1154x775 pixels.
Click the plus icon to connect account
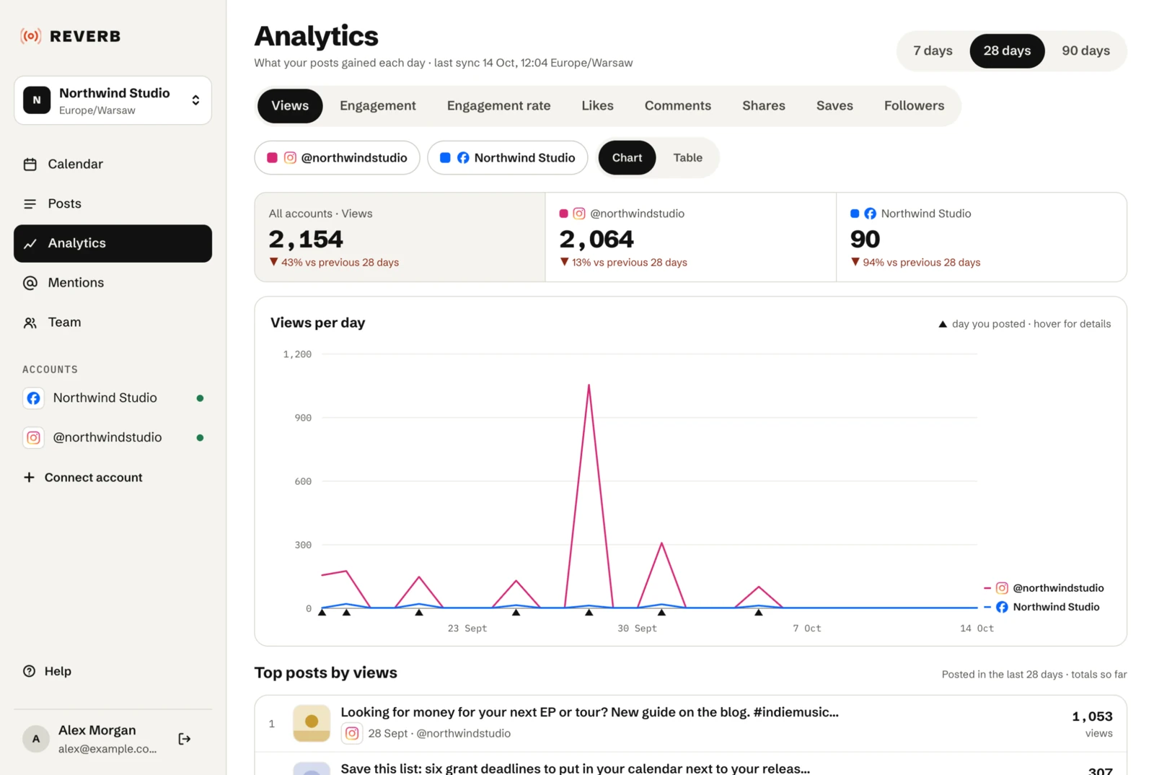click(29, 478)
